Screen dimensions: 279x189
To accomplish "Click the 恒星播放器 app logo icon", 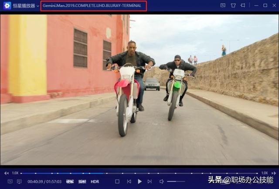I will point(7,6).
